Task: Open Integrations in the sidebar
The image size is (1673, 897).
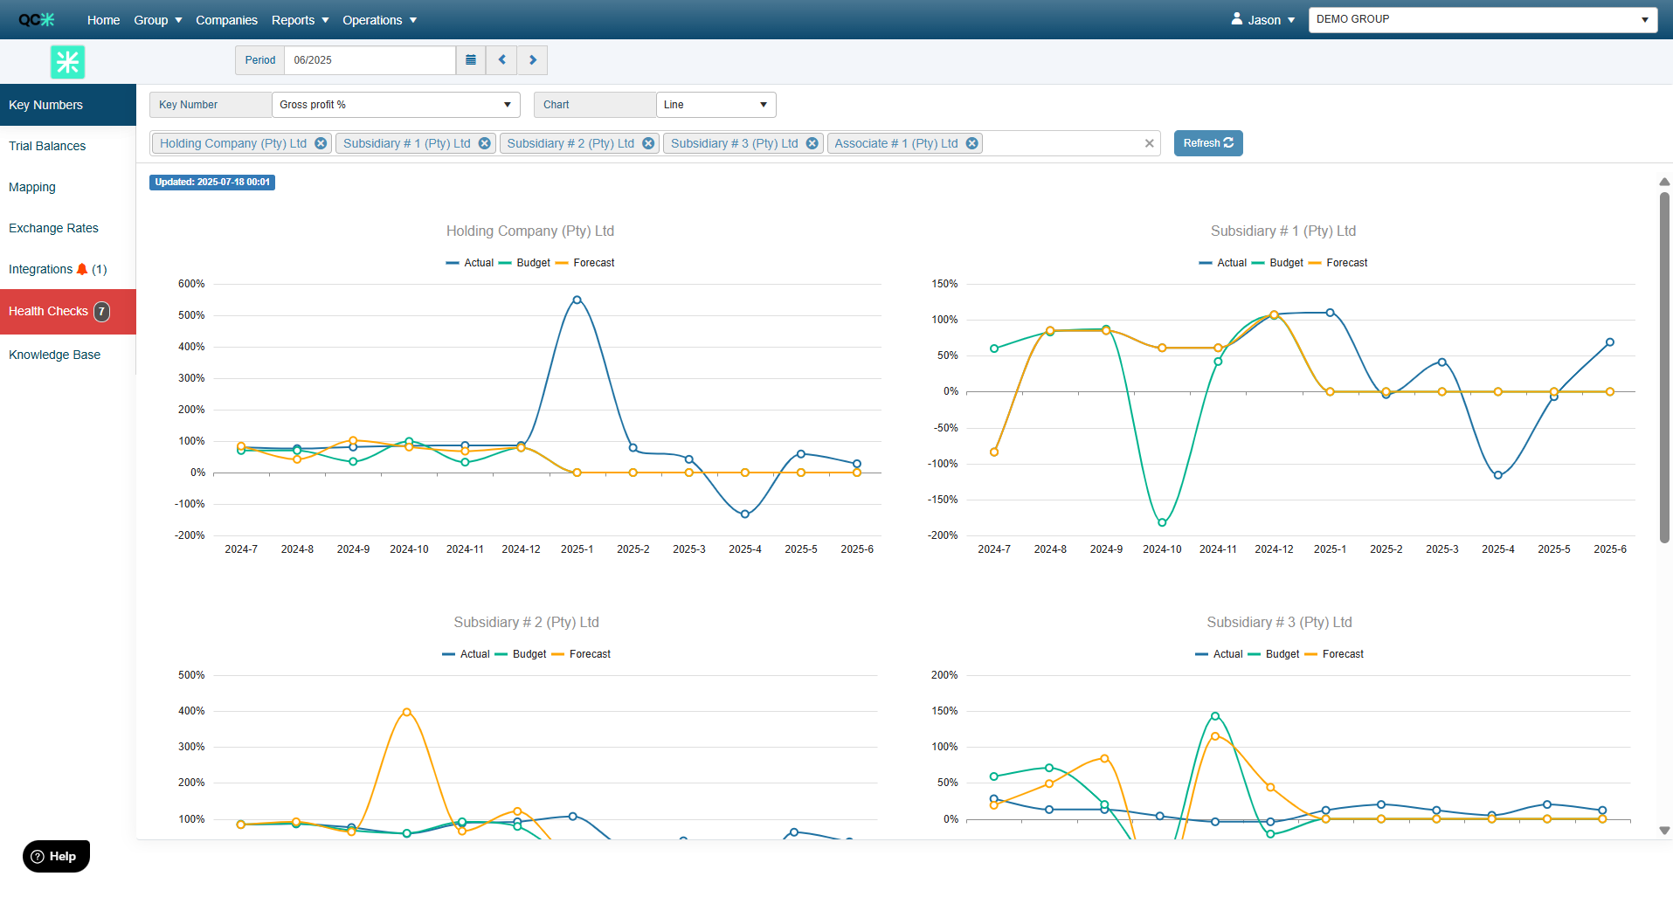Action: tap(68, 269)
